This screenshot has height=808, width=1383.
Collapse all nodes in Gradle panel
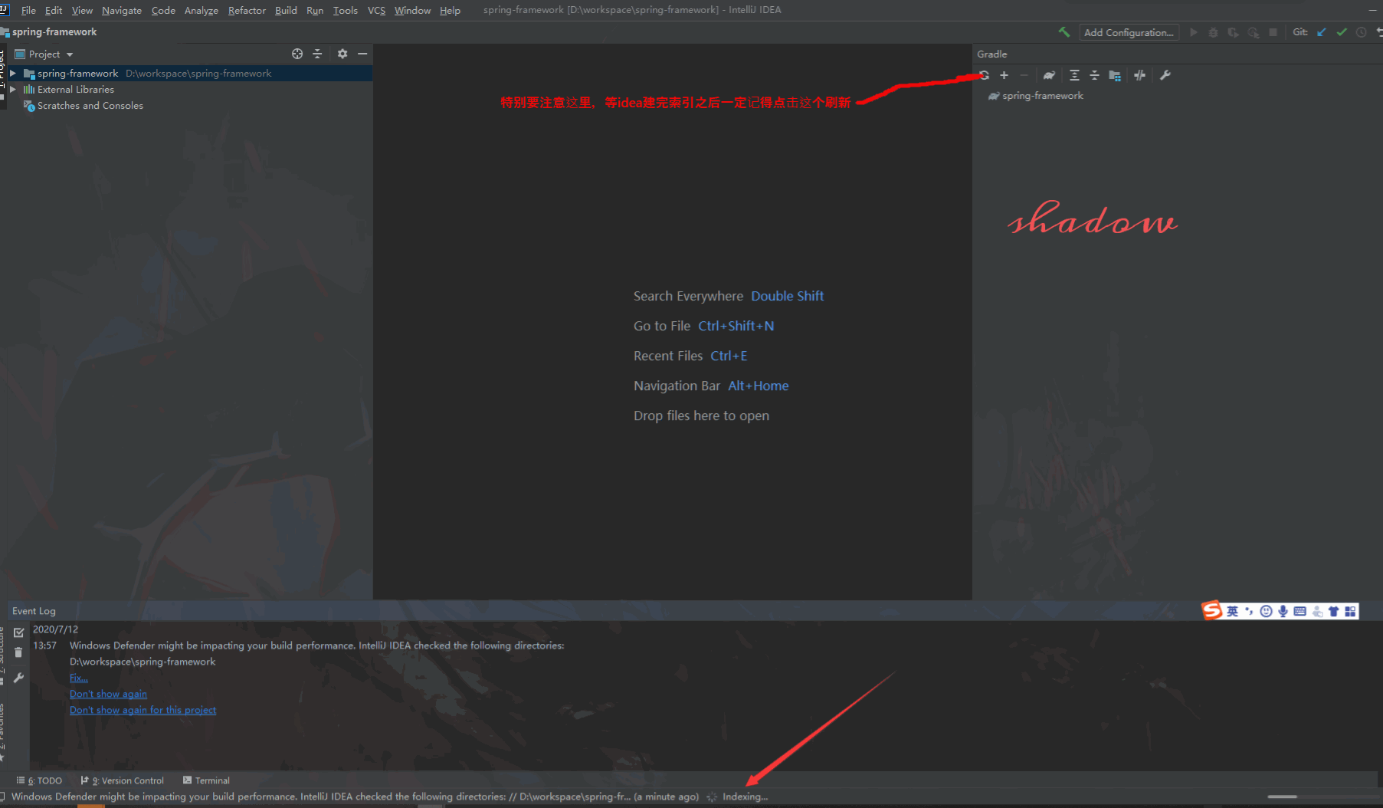pos(1094,75)
